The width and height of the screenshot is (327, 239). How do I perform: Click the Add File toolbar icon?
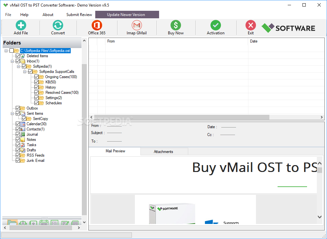(21, 25)
